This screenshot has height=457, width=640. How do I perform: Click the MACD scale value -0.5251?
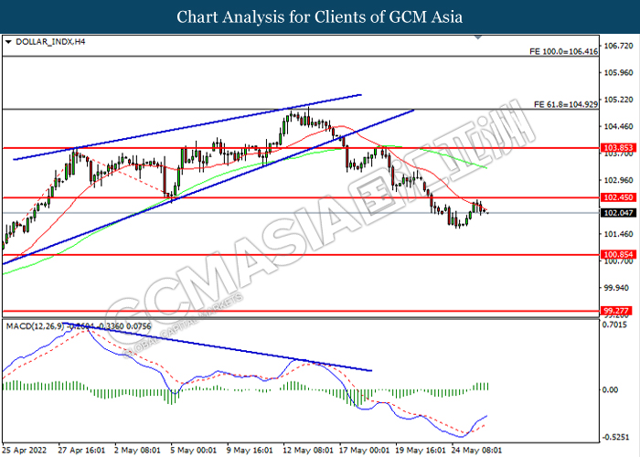pos(615,437)
